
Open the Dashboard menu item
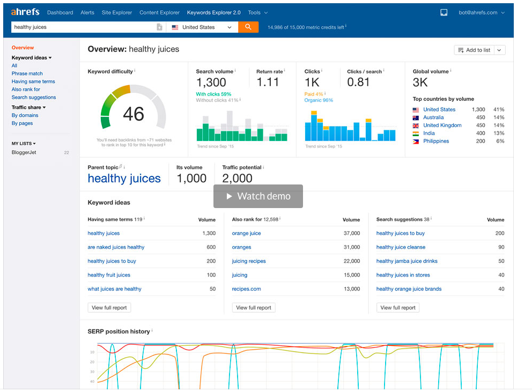click(x=60, y=12)
